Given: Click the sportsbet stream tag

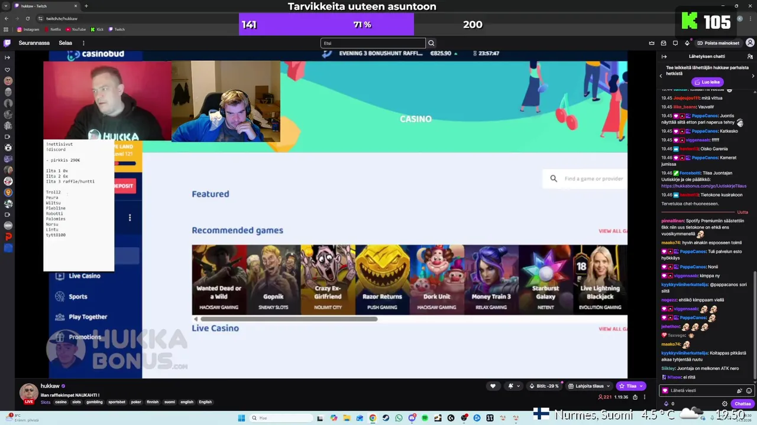Looking at the screenshot, I should (117, 402).
